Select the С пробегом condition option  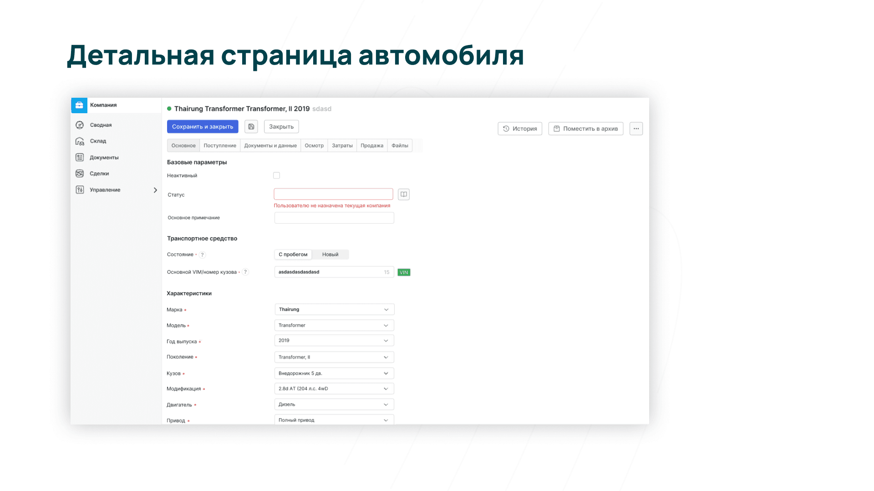[293, 255]
